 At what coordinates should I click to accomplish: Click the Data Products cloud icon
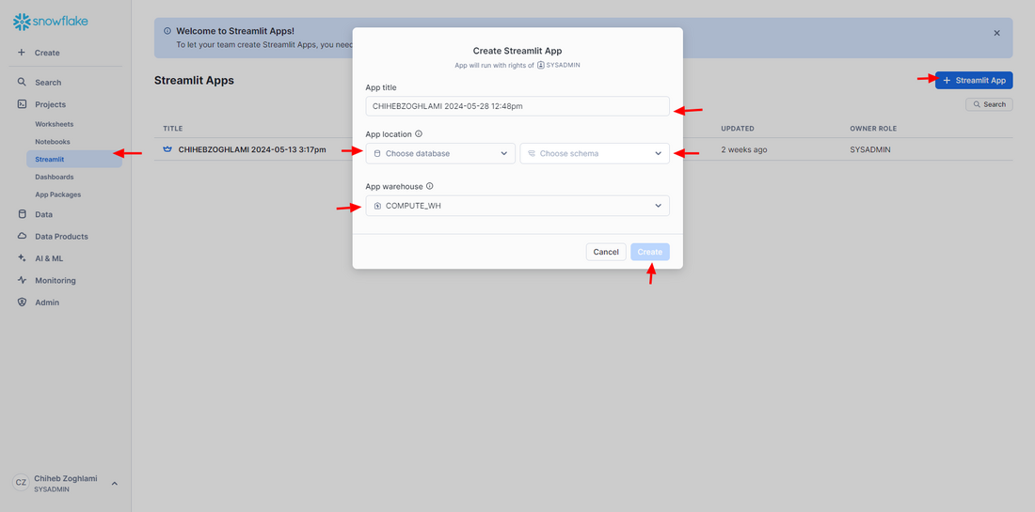(22, 236)
